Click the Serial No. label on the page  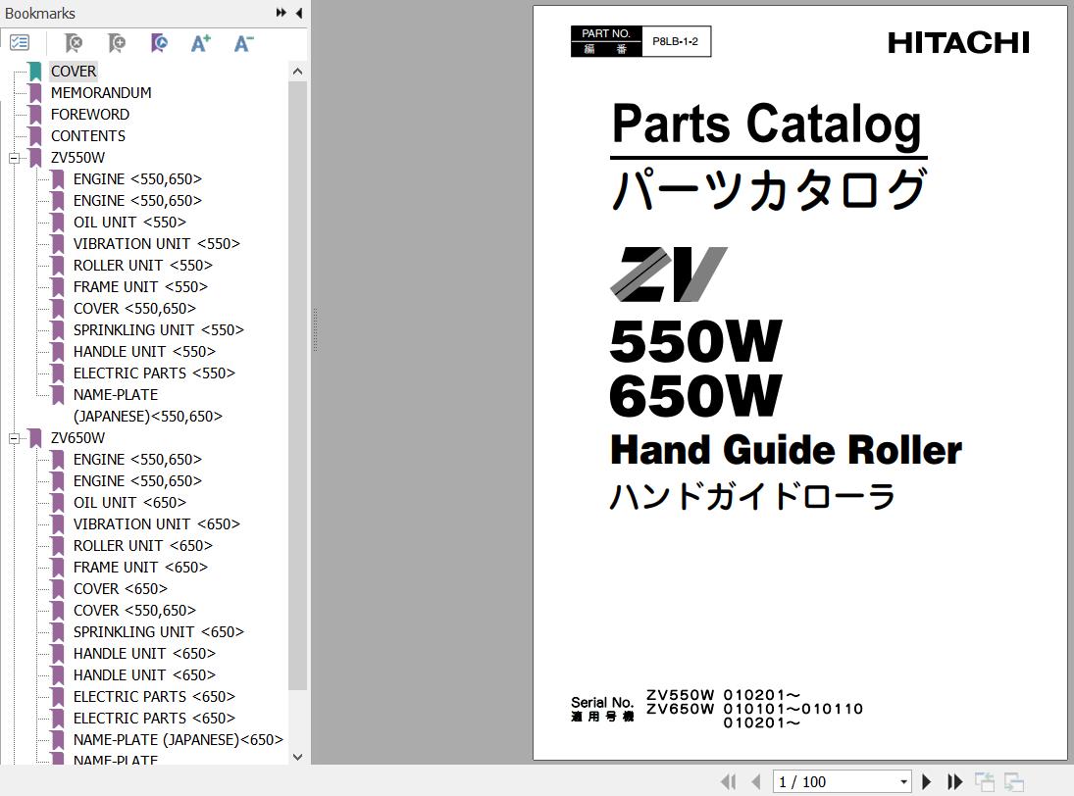(x=602, y=702)
